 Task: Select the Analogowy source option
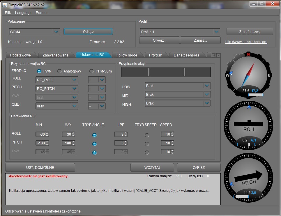60,71
